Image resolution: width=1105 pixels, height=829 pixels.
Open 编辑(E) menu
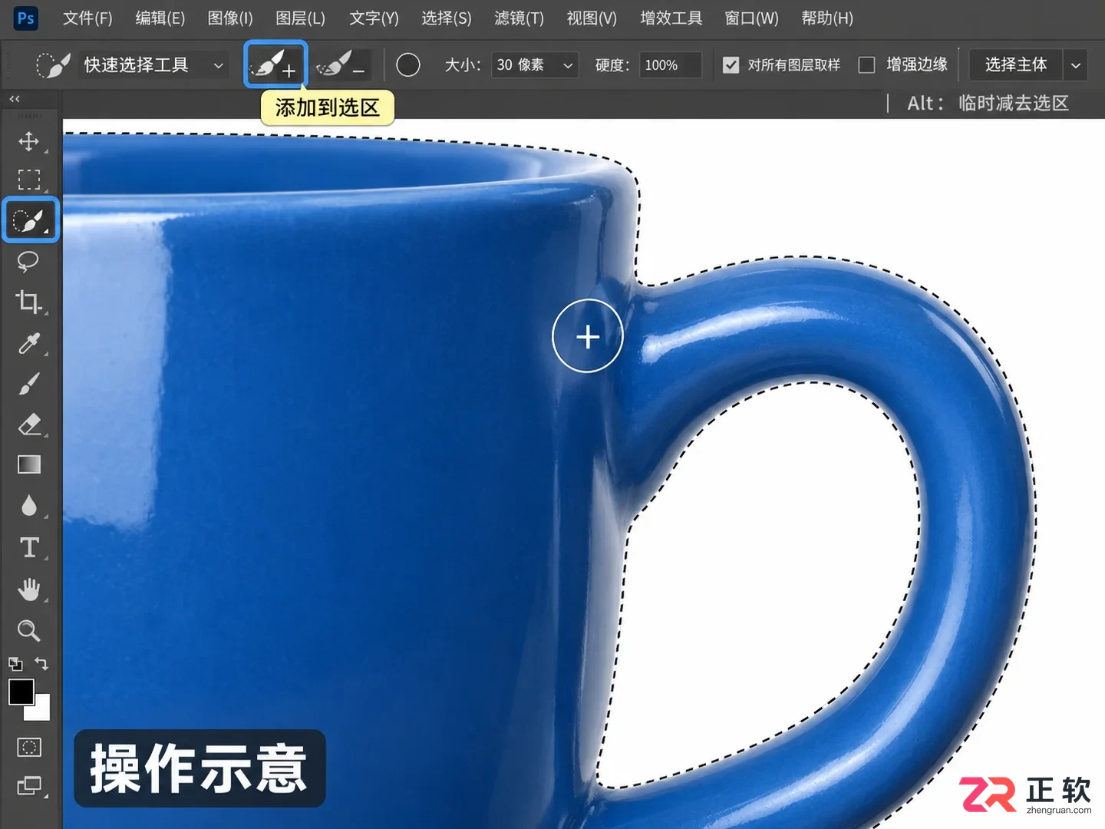(x=160, y=18)
